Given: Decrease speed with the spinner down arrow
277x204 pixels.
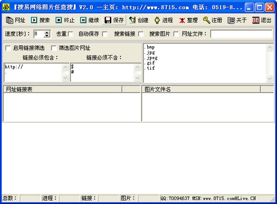Looking at the screenshot, I should click(47, 36).
